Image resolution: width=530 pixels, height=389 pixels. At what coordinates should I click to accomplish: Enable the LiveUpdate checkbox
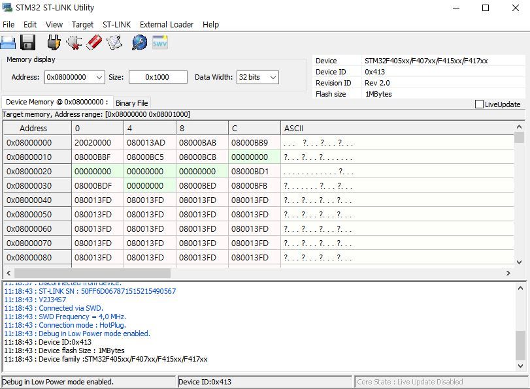click(x=479, y=104)
